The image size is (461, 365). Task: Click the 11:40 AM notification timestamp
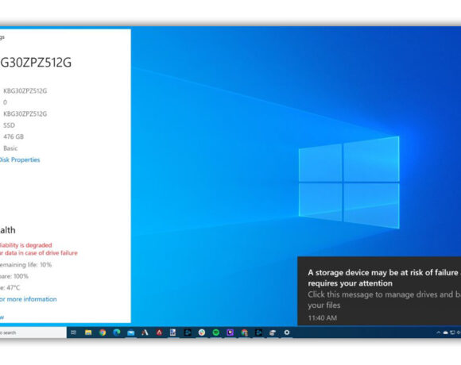(x=323, y=317)
